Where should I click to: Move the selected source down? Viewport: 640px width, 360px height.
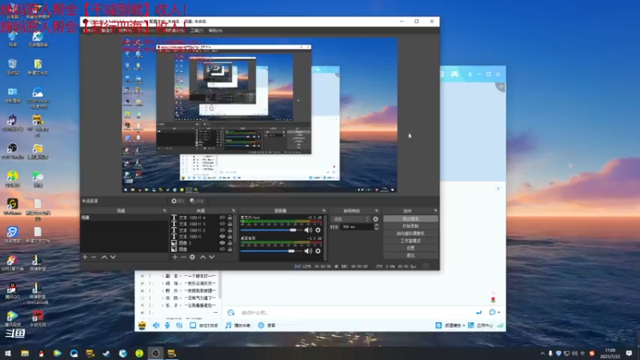(x=211, y=257)
